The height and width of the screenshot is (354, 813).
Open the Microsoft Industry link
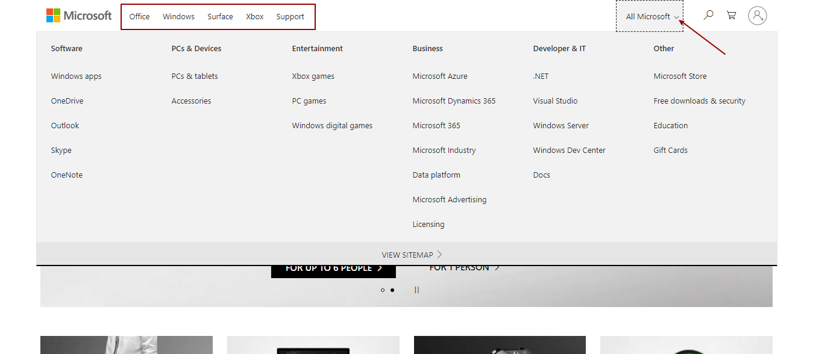click(x=444, y=150)
